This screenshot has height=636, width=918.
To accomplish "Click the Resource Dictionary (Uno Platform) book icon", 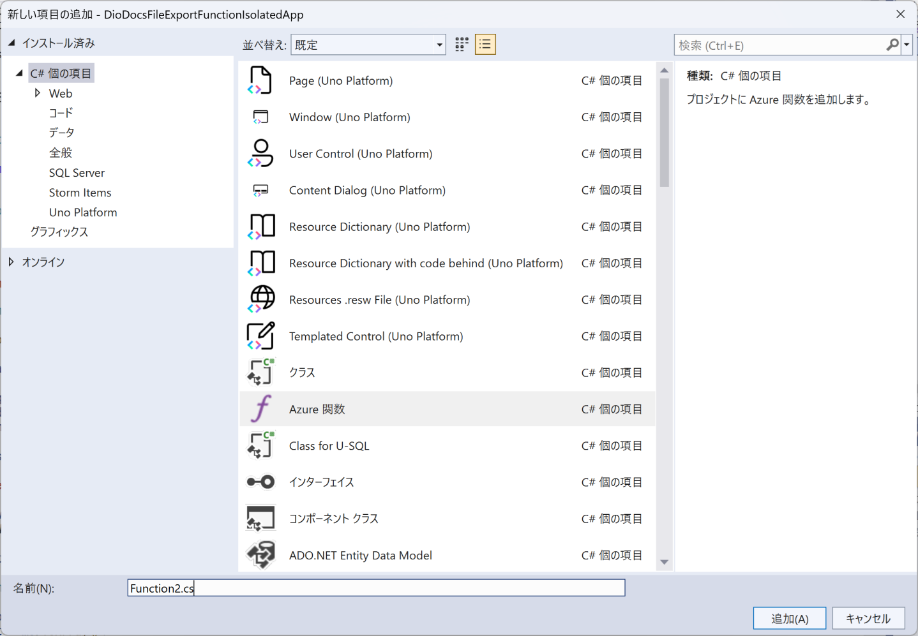I will [x=261, y=226].
